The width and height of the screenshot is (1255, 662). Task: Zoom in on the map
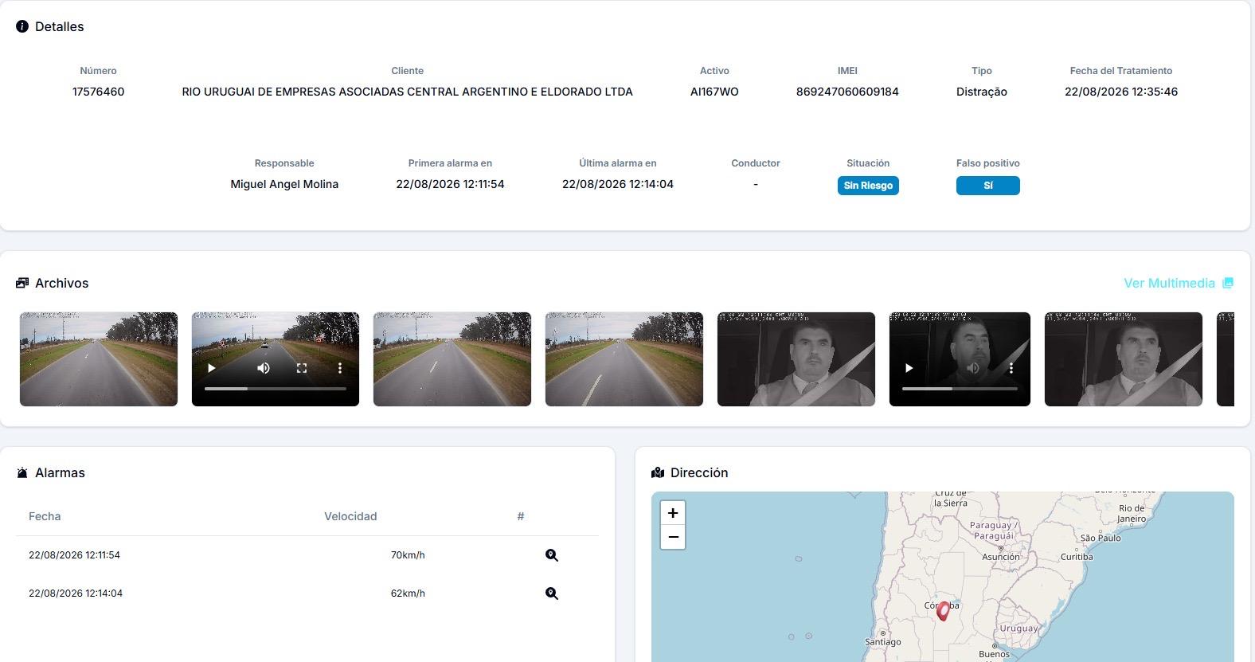coord(673,513)
